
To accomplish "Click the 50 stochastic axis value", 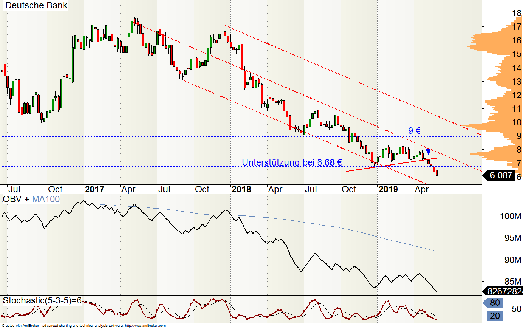I will click(x=517, y=309).
